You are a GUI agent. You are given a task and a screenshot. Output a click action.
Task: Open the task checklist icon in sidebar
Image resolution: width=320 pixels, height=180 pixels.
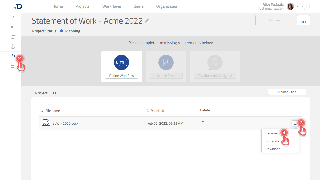point(13,37)
